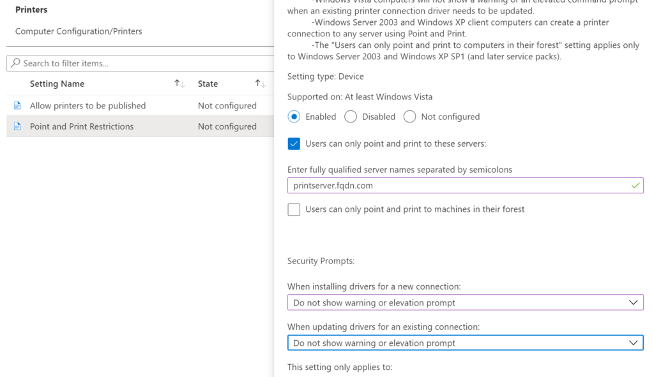
Task: Click 'Supported on: At least Windows Vista' text
Action: (360, 97)
